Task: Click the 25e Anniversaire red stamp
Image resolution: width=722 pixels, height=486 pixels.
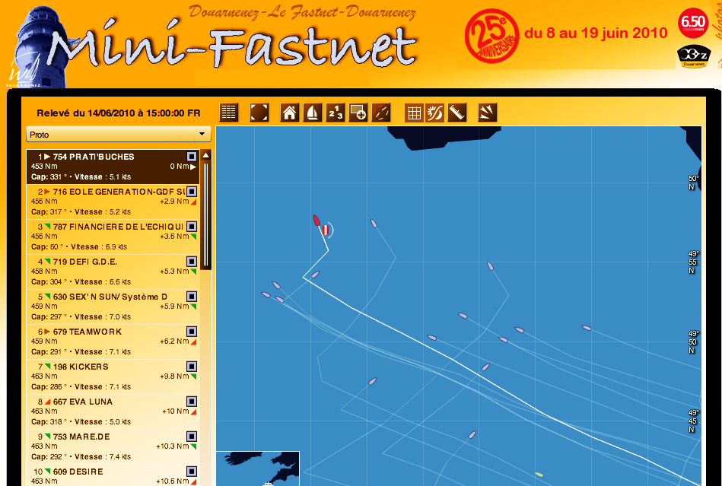Action: point(491,36)
